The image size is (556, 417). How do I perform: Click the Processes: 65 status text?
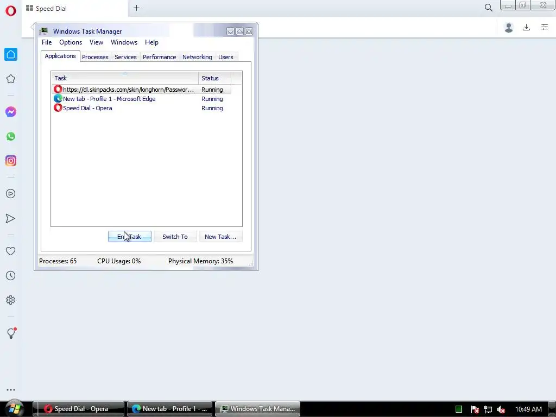click(x=58, y=261)
